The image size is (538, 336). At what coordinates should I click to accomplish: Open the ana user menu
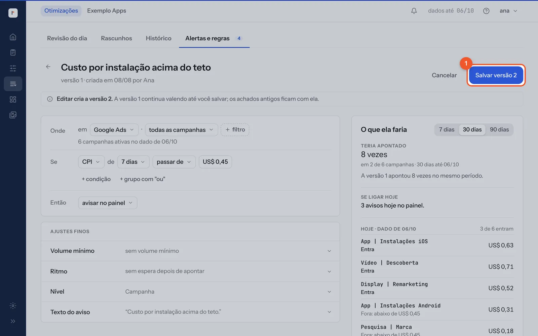tap(508, 11)
